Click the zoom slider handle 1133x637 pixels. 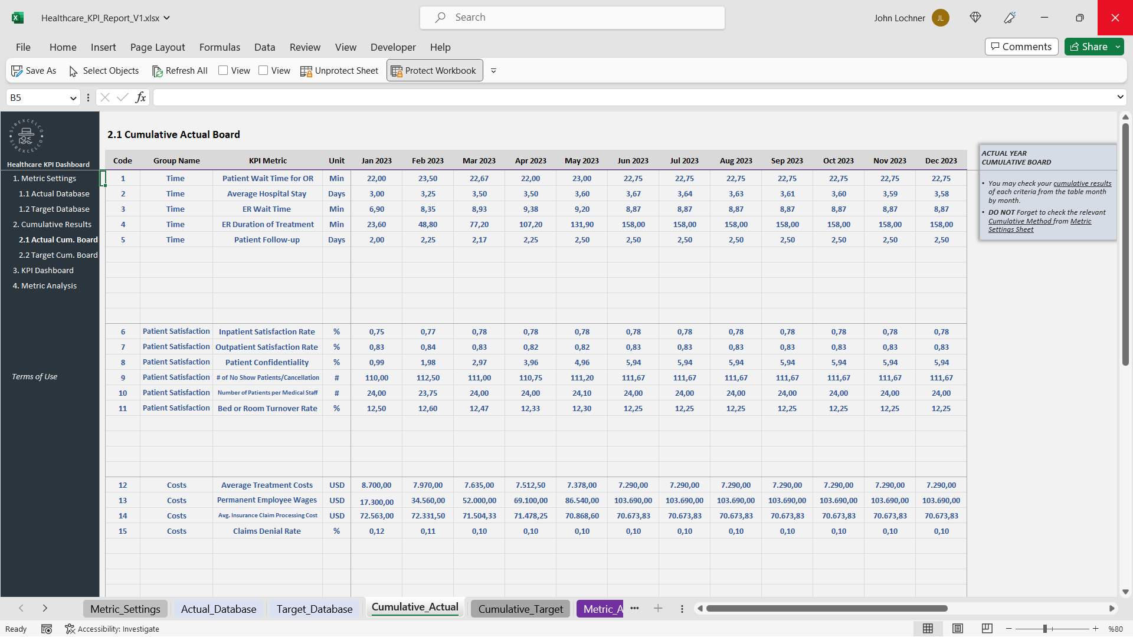pos(1044,629)
